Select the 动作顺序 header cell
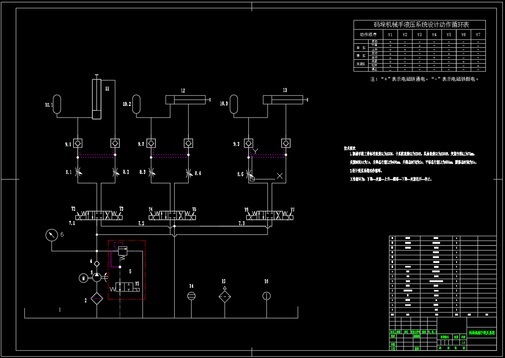 (368, 35)
